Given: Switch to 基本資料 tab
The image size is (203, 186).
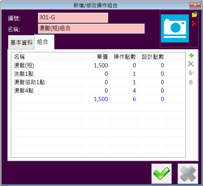Looking at the screenshot, I should [x=21, y=42].
